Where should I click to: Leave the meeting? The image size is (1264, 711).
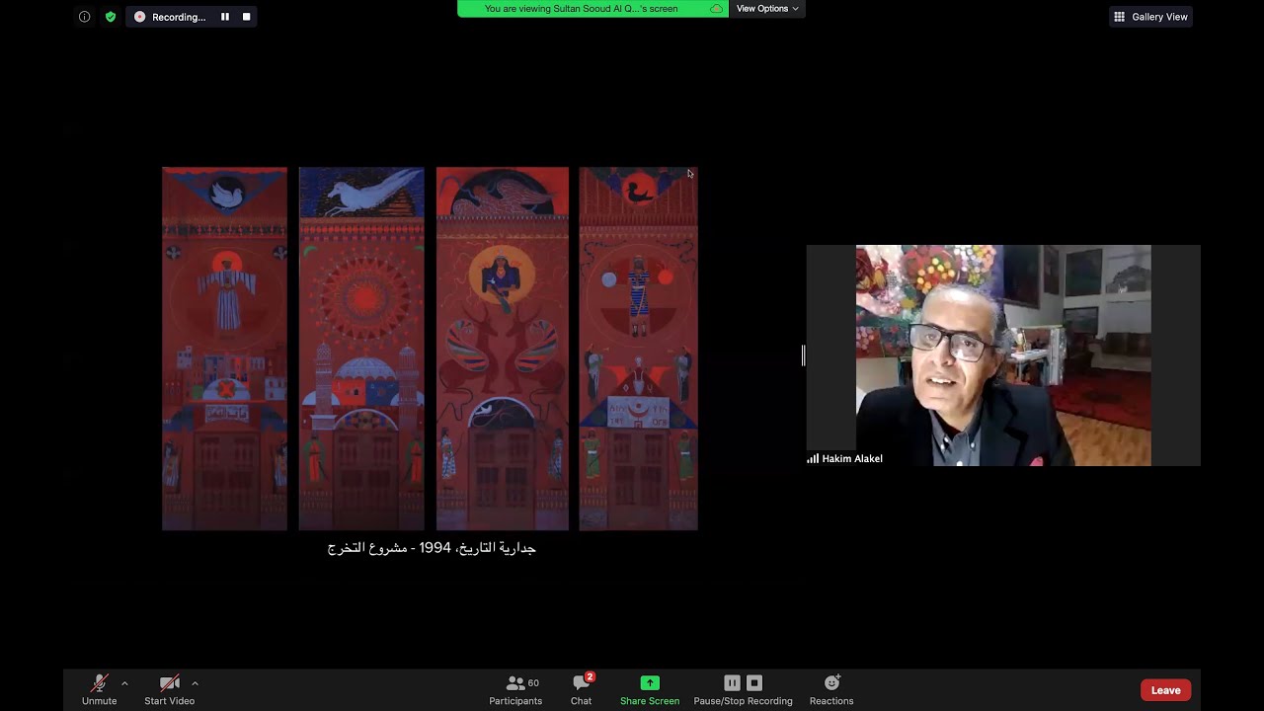(1165, 690)
